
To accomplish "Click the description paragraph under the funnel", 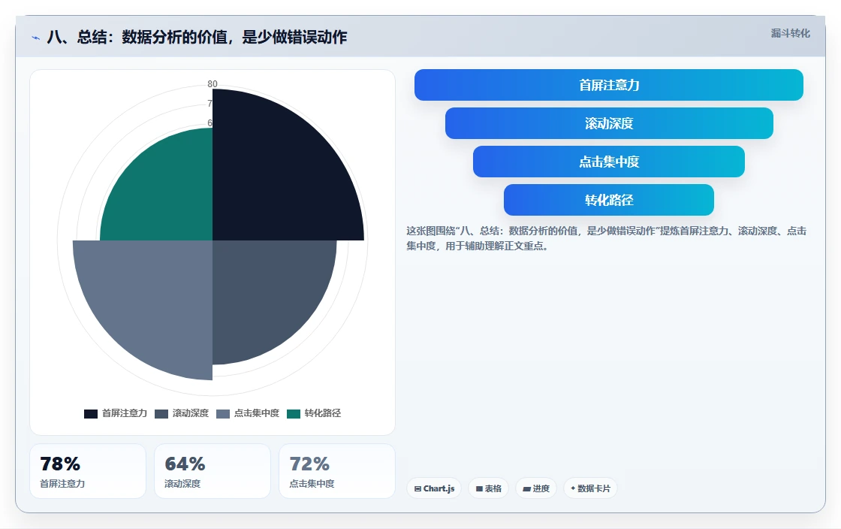I will tap(606, 238).
